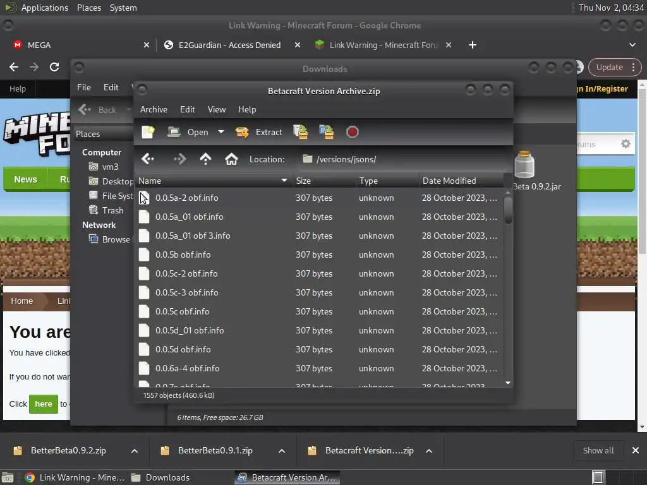Select Trash in Places sidebar
This screenshot has width=647, height=485.
pos(106,210)
